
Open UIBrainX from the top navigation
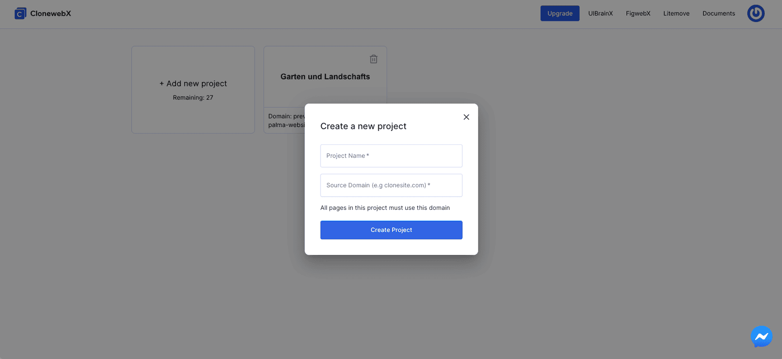tap(600, 14)
